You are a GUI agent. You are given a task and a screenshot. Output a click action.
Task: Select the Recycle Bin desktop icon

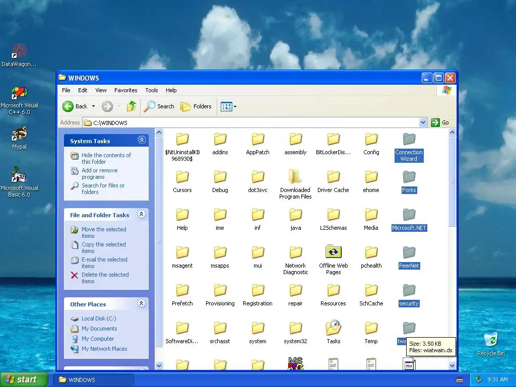tap(491, 343)
